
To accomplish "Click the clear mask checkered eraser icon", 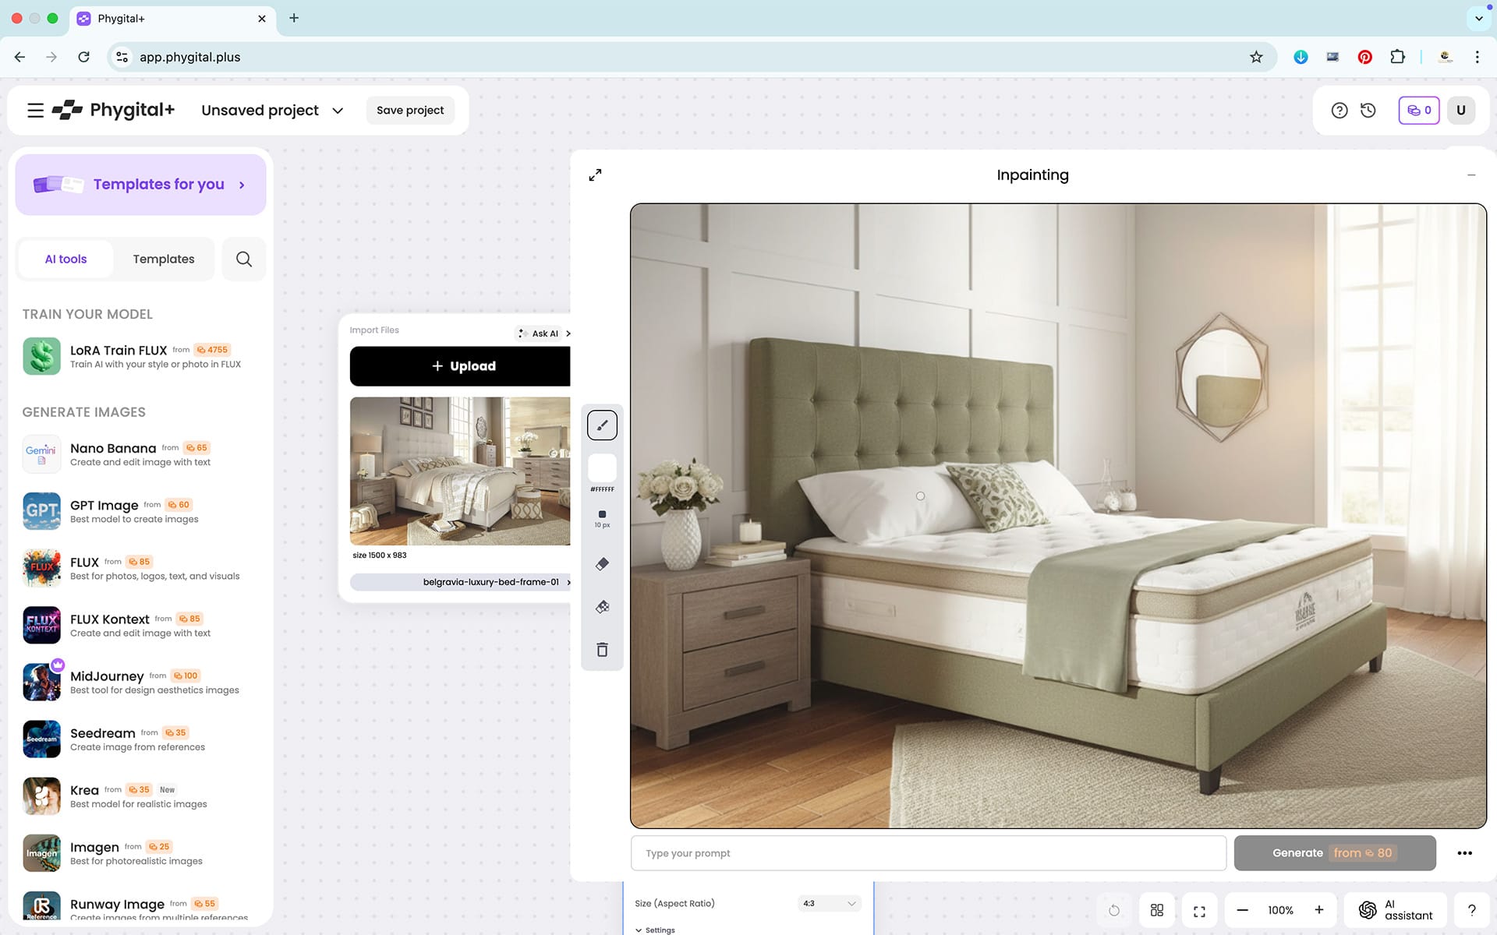I will [x=602, y=607].
